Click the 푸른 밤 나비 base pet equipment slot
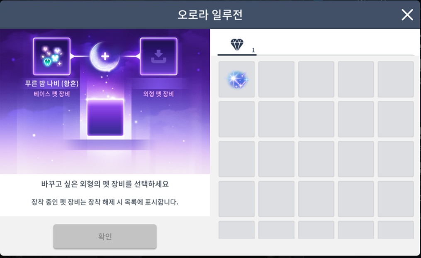Viewport: 421px width, 258px height. [51, 57]
